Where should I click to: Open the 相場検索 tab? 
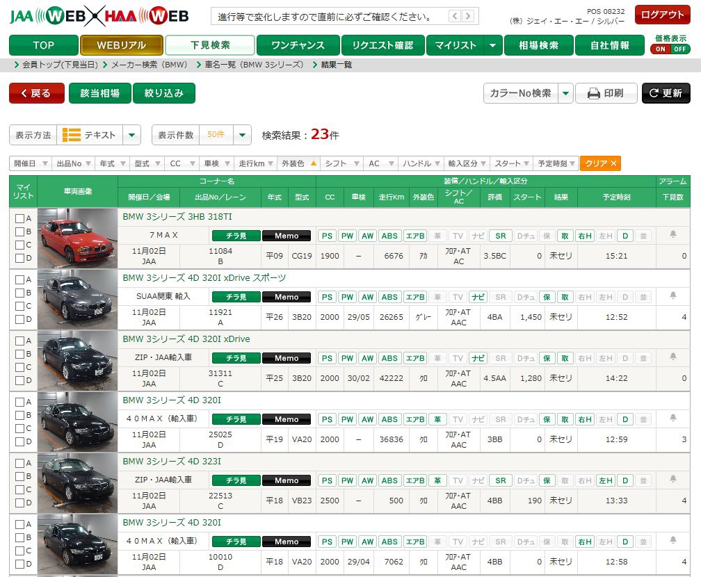pos(539,45)
